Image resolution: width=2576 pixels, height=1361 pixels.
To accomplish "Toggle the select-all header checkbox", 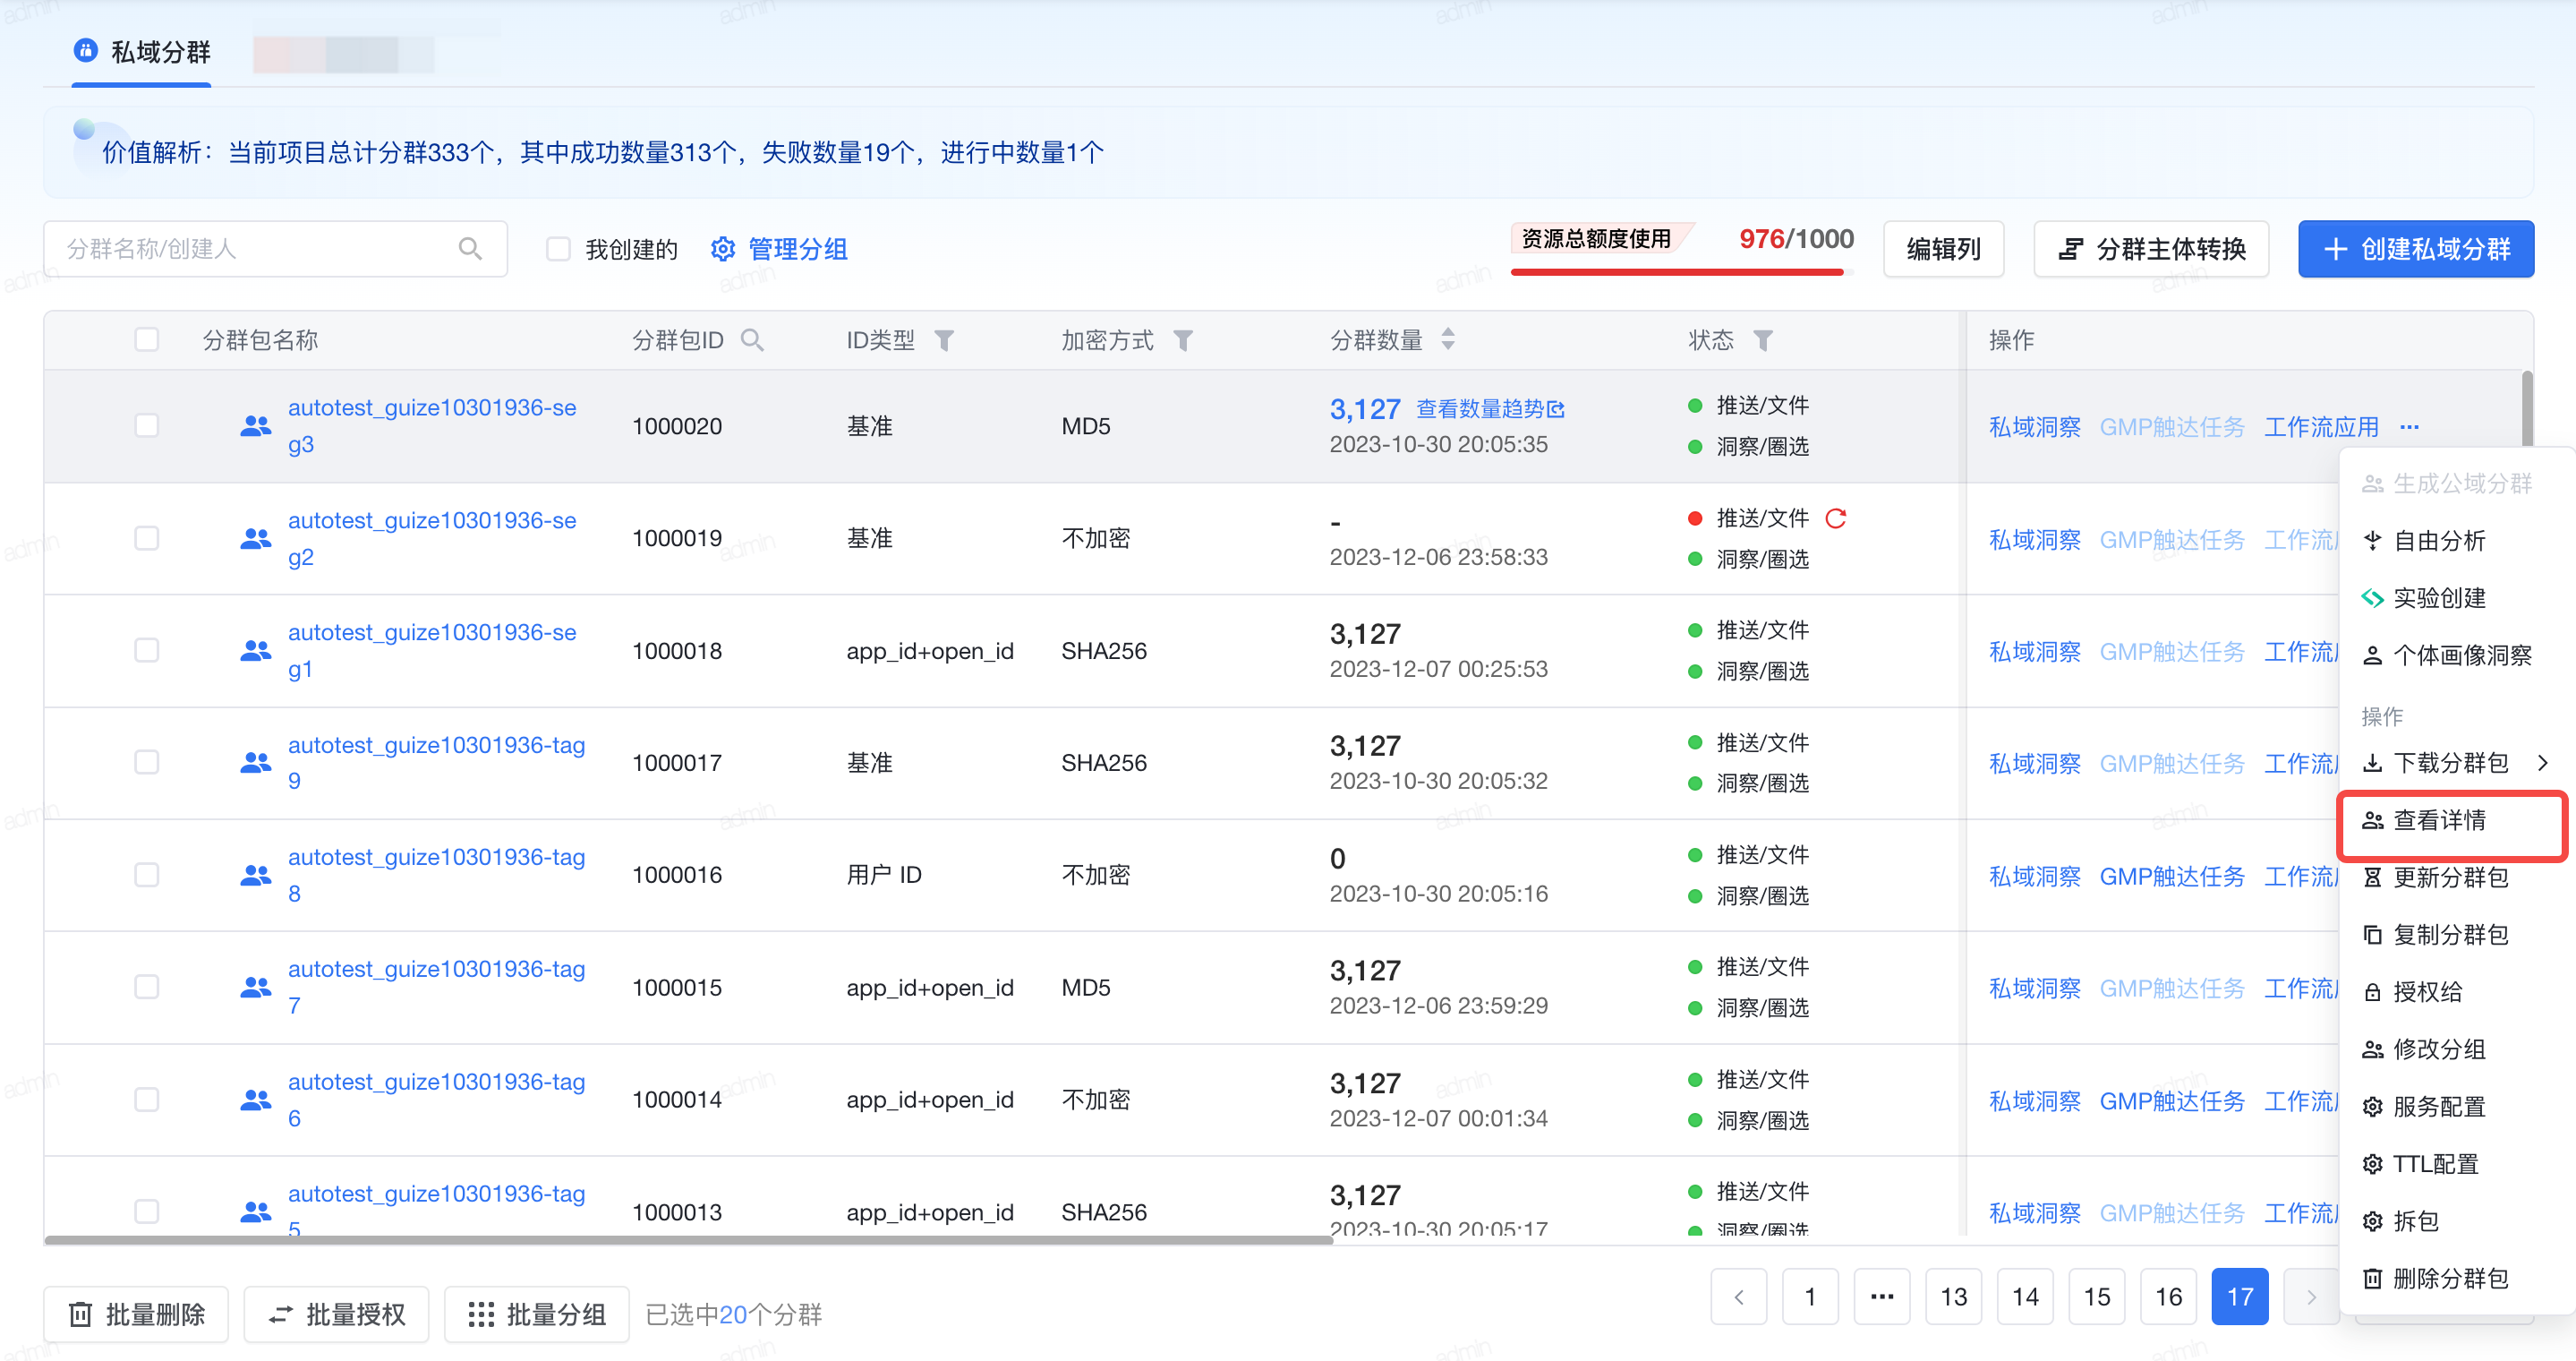I will coord(147,340).
